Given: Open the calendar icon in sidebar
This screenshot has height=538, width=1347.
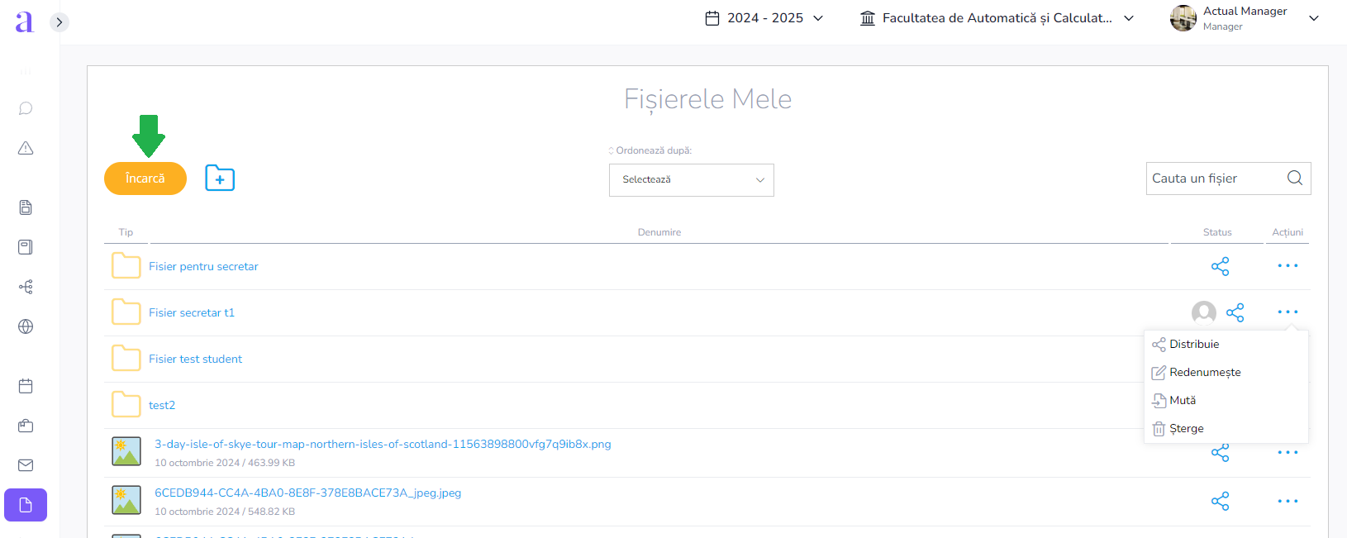Looking at the screenshot, I should pos(26,386).
